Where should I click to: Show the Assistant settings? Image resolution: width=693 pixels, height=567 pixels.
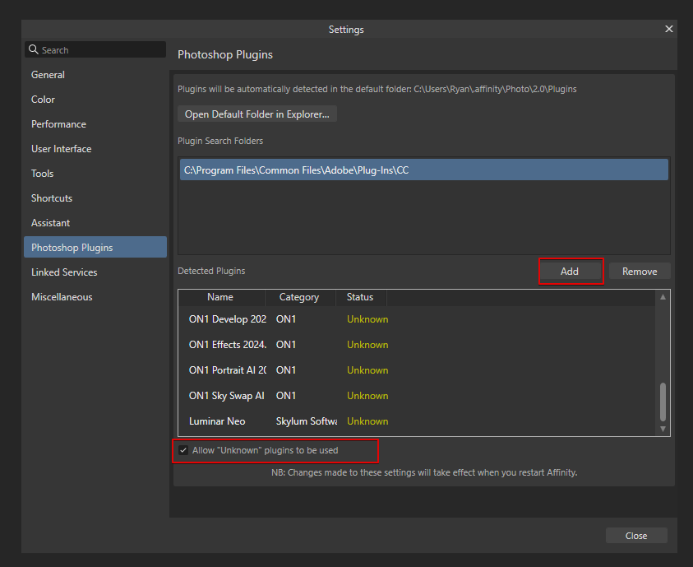coord(50,223)
